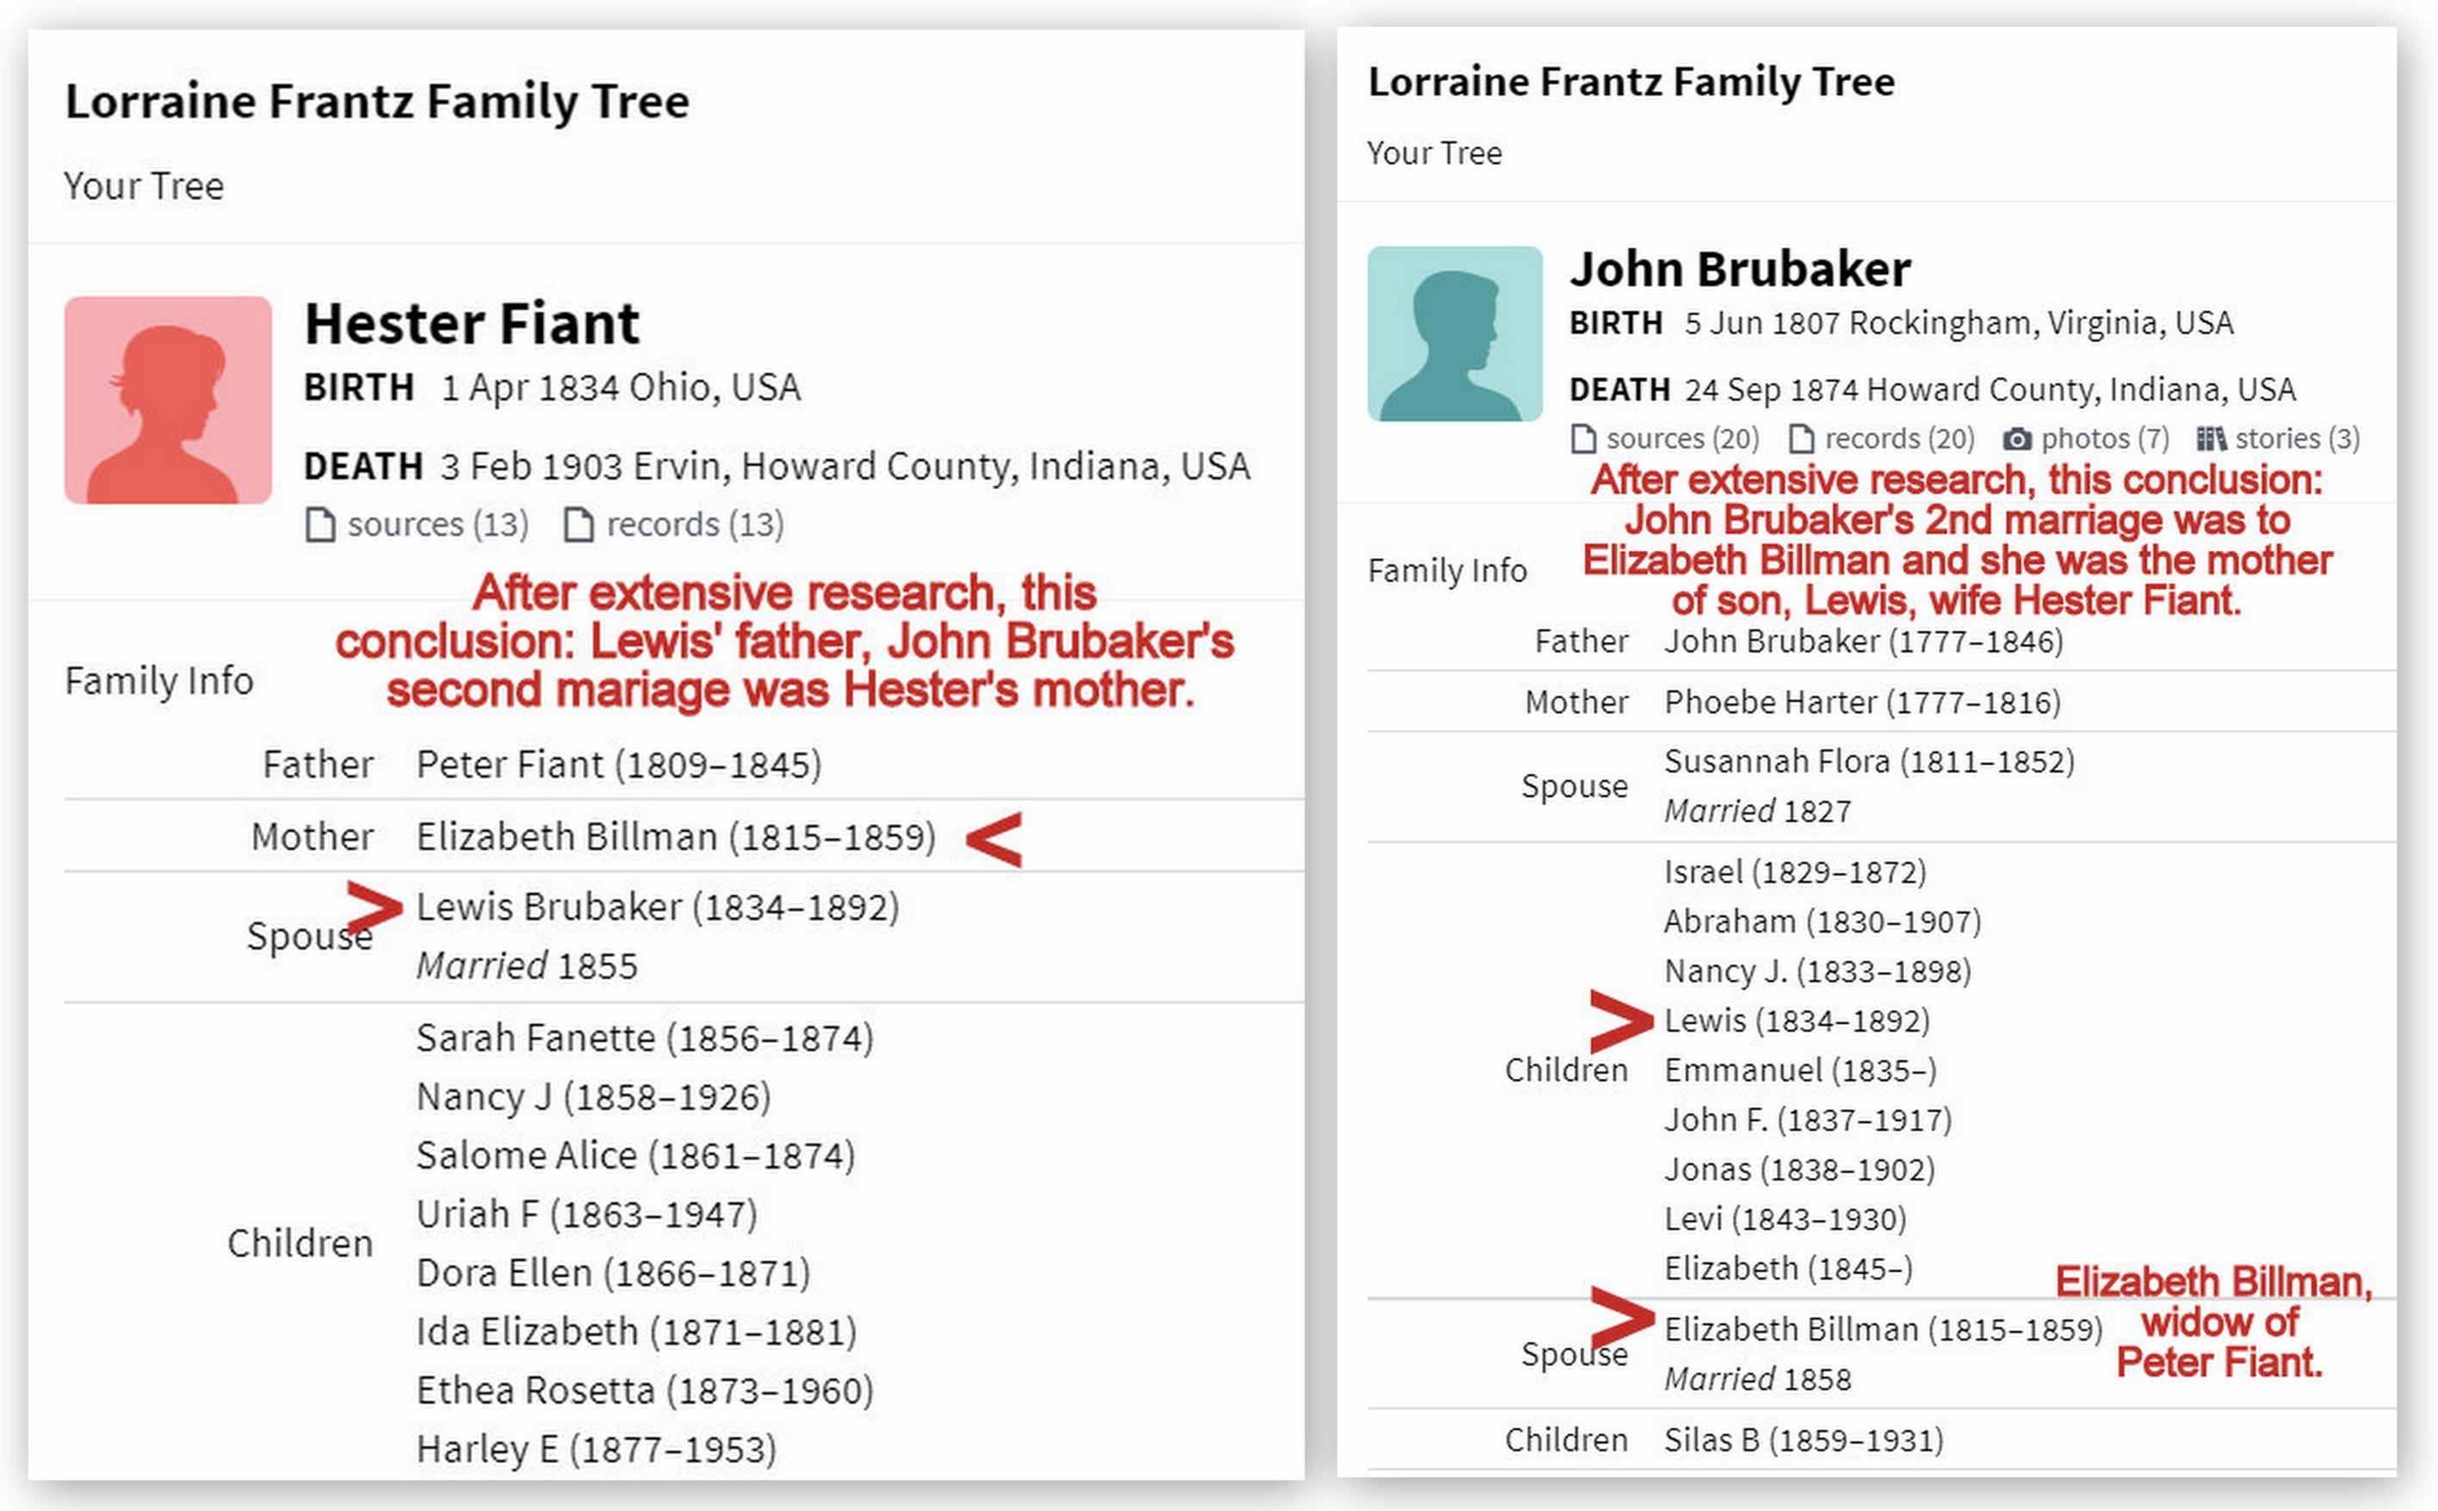The width and height of the screenshot is (2438, 1511).
Task: Open the photos camera icon
Action: coord(2017,439)
